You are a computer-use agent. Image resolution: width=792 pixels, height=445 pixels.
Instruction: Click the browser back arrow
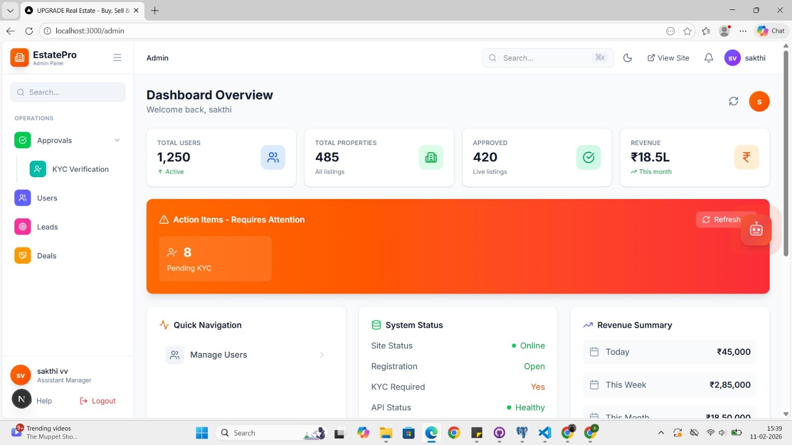point(10,31)
